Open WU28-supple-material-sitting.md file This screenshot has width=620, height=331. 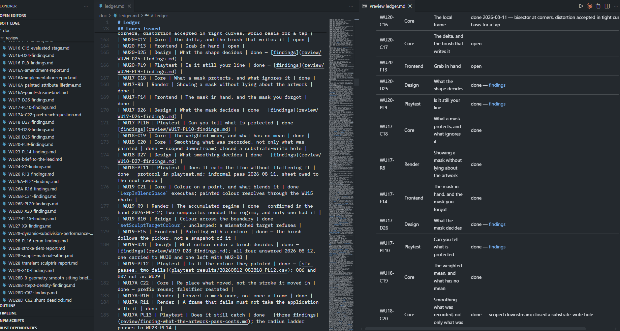41,255
